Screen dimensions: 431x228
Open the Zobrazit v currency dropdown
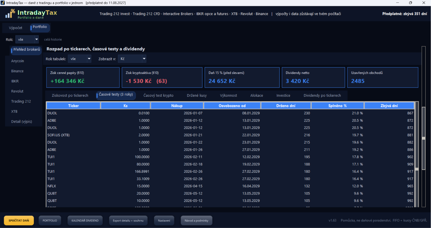132,59
